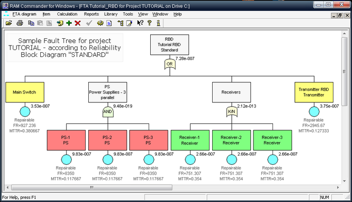Click the tree structure toolbar icon

pos(120,23)
